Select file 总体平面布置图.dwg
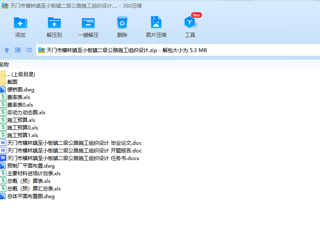 coord(27,196)
